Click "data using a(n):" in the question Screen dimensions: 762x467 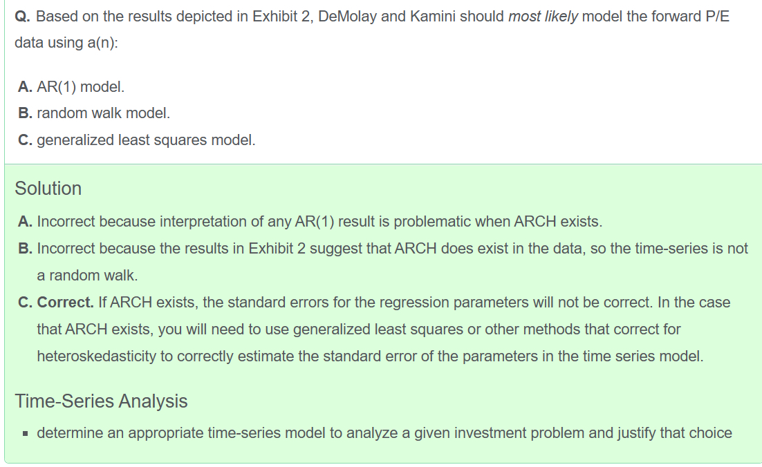66,42
